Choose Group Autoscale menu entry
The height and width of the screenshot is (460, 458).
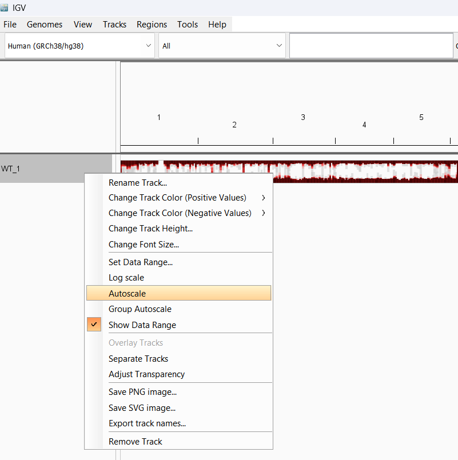(x=178, y=309)
